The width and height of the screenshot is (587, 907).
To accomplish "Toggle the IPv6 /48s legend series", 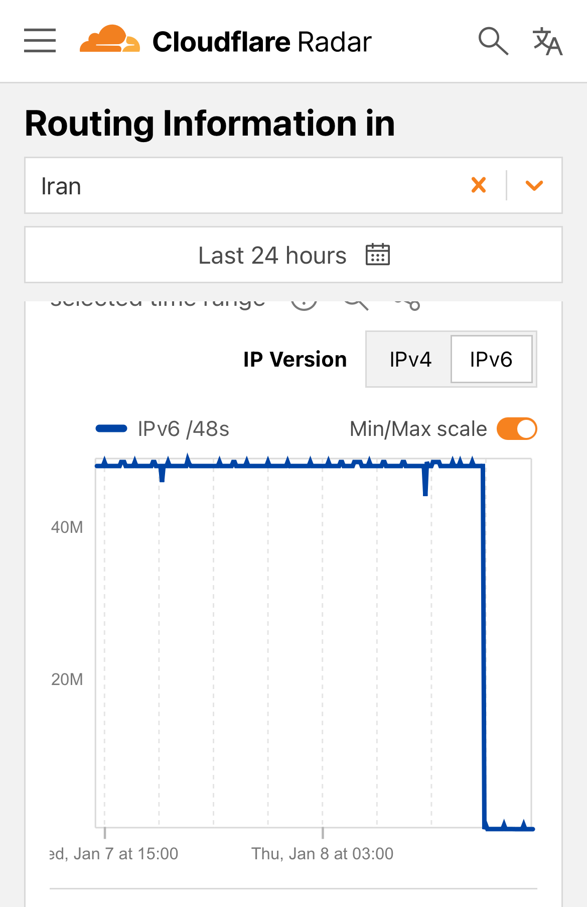I will [183, 429].
